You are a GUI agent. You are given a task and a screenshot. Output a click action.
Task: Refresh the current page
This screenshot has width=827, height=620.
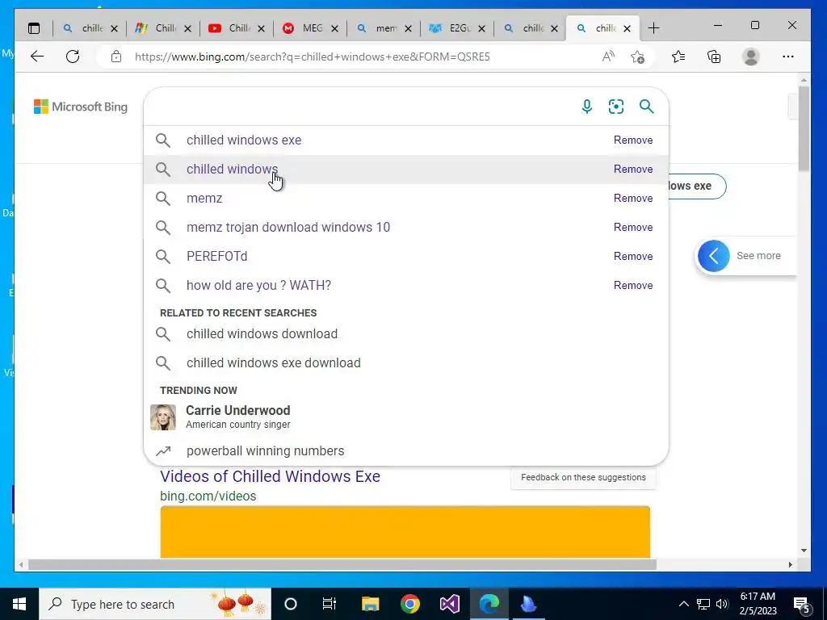[73, 57]
